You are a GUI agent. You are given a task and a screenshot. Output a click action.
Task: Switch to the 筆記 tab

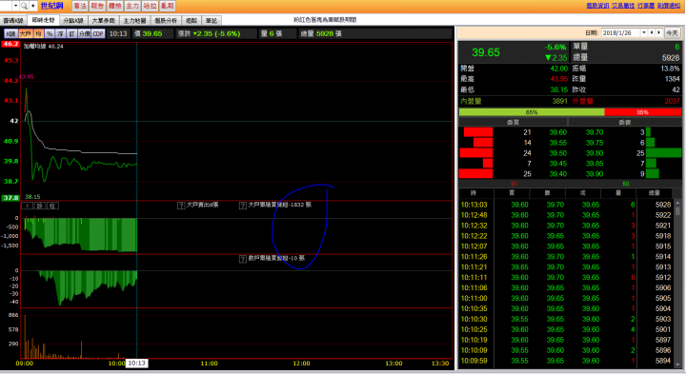(x=212, y=21)
